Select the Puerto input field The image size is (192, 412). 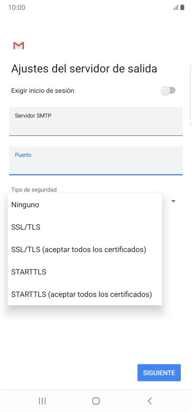[x=96, y=161]
